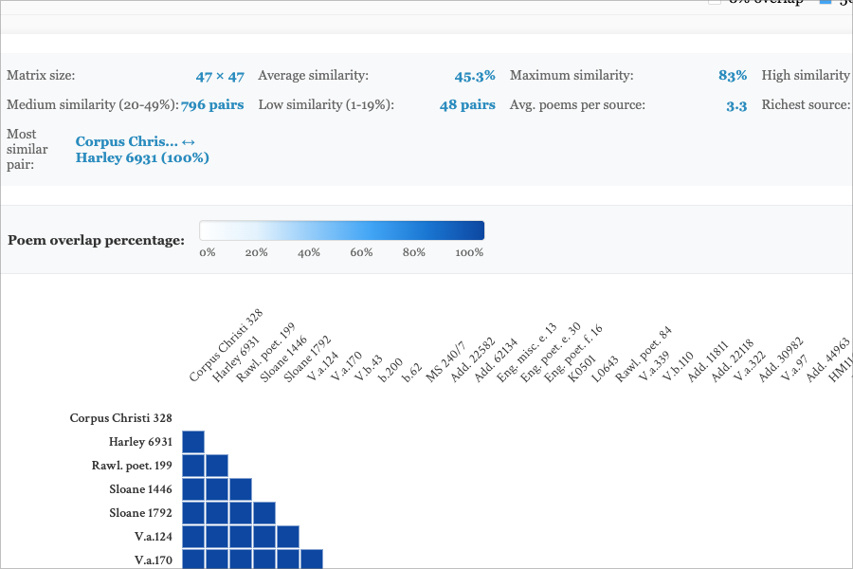Click the Sloane 1792 row label
The width and height of the screenshot is (853, 569).
(x=142, y=513)
